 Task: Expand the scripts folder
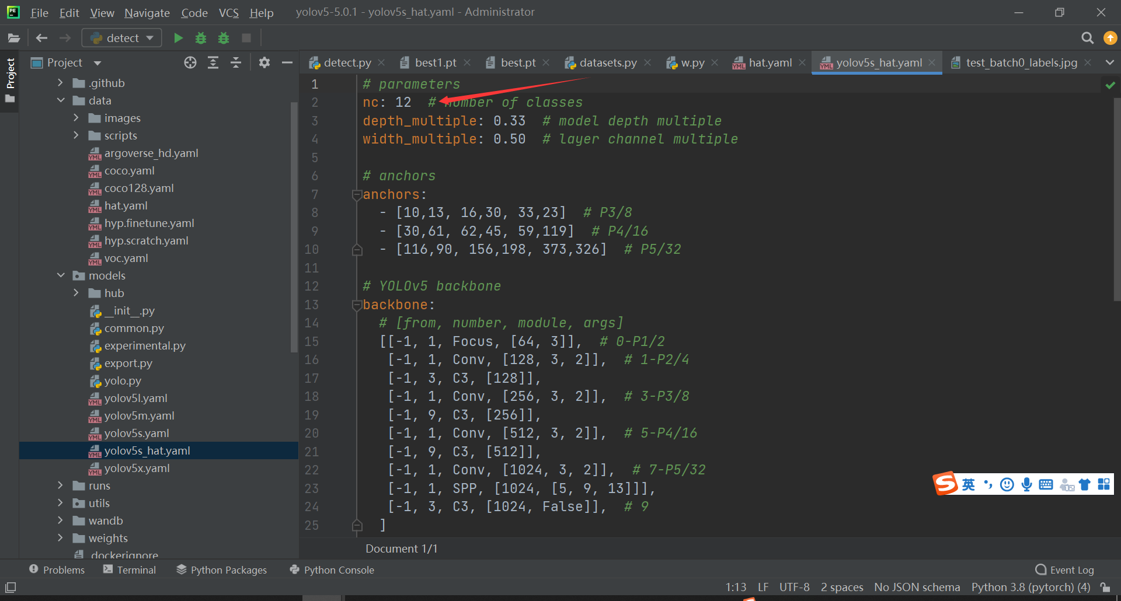point(76,135)
